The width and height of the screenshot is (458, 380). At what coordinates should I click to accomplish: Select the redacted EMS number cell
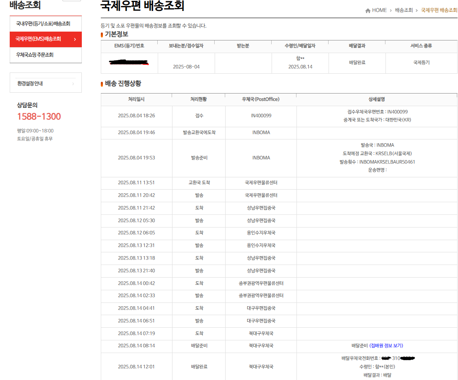[129, 63]
